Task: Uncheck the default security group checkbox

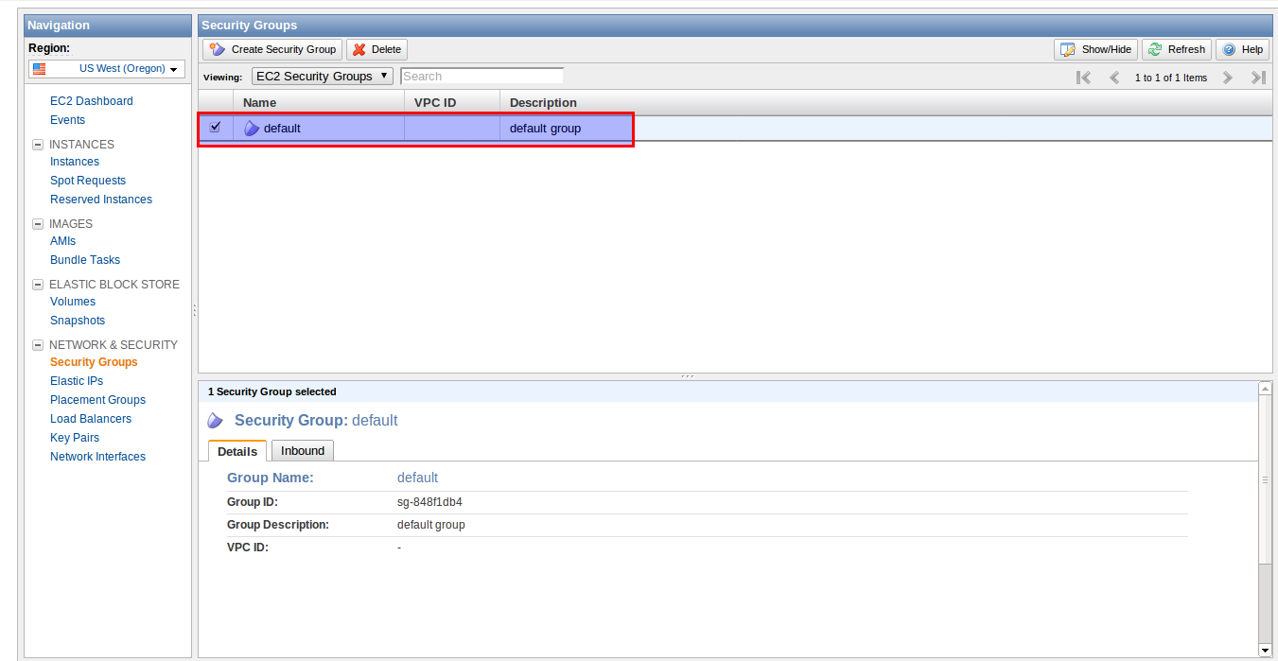Action: (x=215, y=127)
